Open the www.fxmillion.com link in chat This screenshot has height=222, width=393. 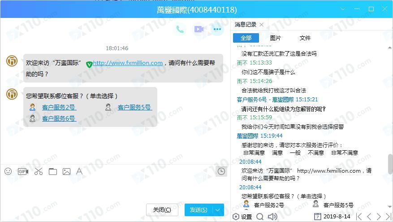click(128, 63)
